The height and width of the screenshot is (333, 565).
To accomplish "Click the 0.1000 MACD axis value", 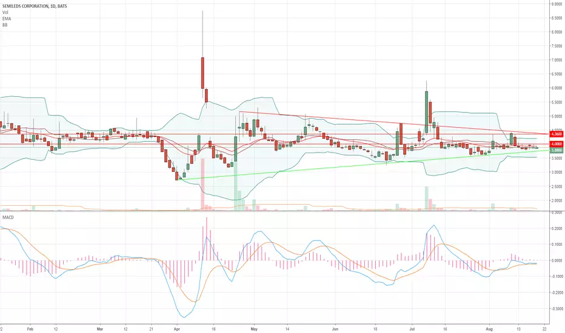I will pyautogui.click(x=557, y=245).
